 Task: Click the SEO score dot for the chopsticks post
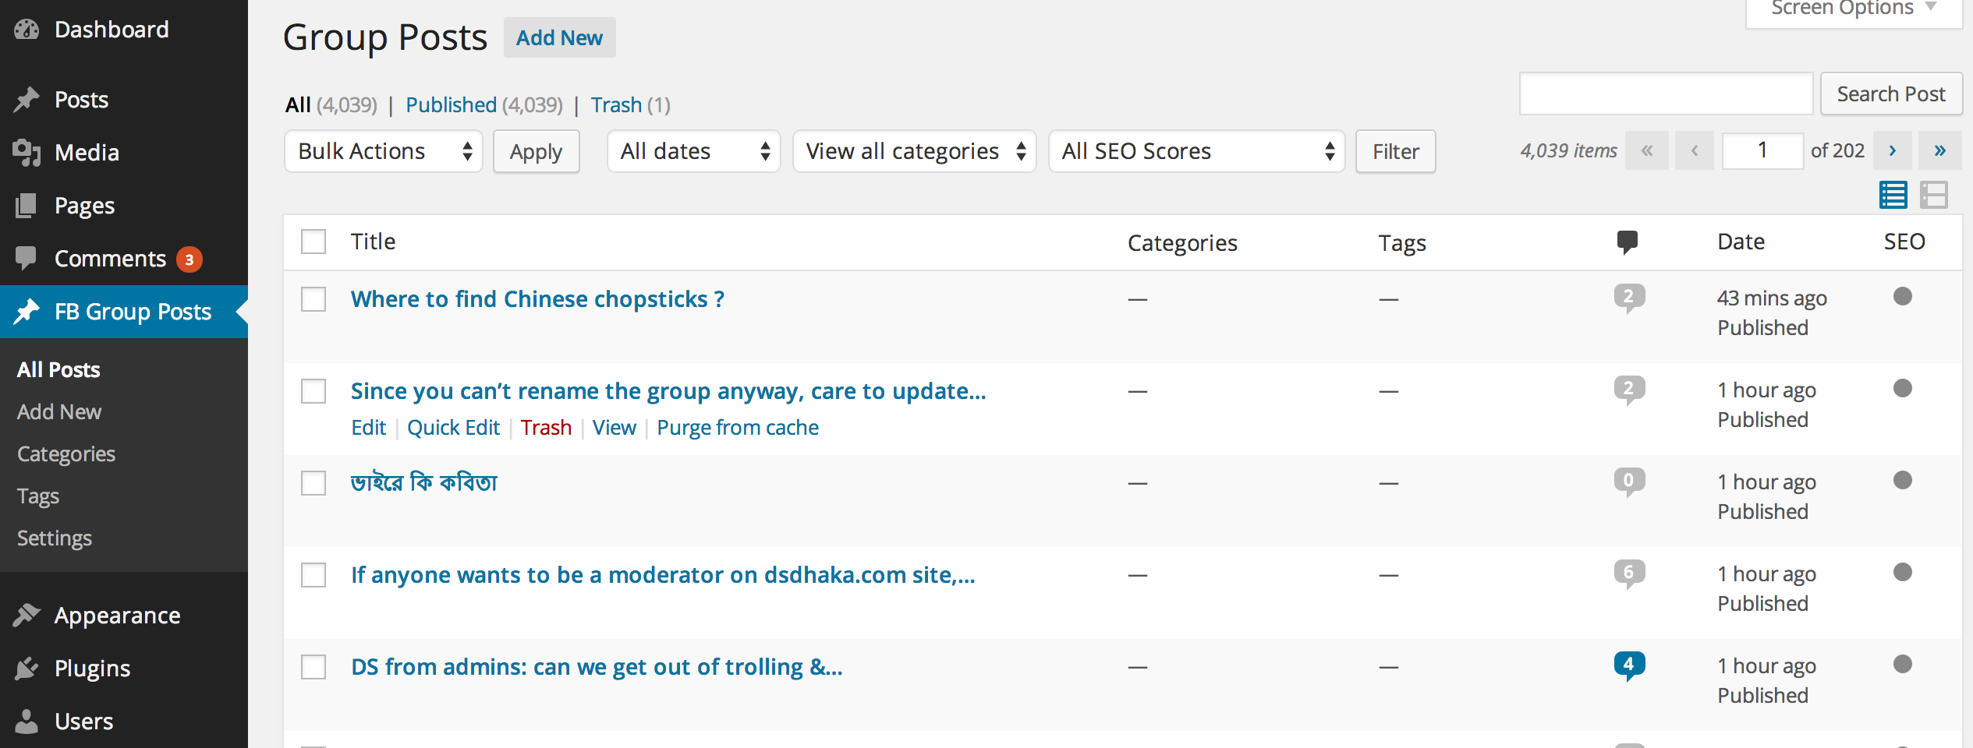tap(1904, 297)
